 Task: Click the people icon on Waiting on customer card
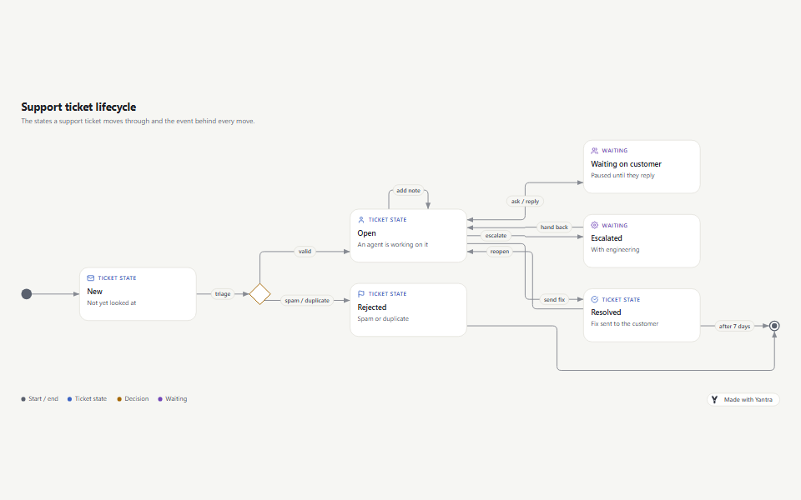click(595, 151)
